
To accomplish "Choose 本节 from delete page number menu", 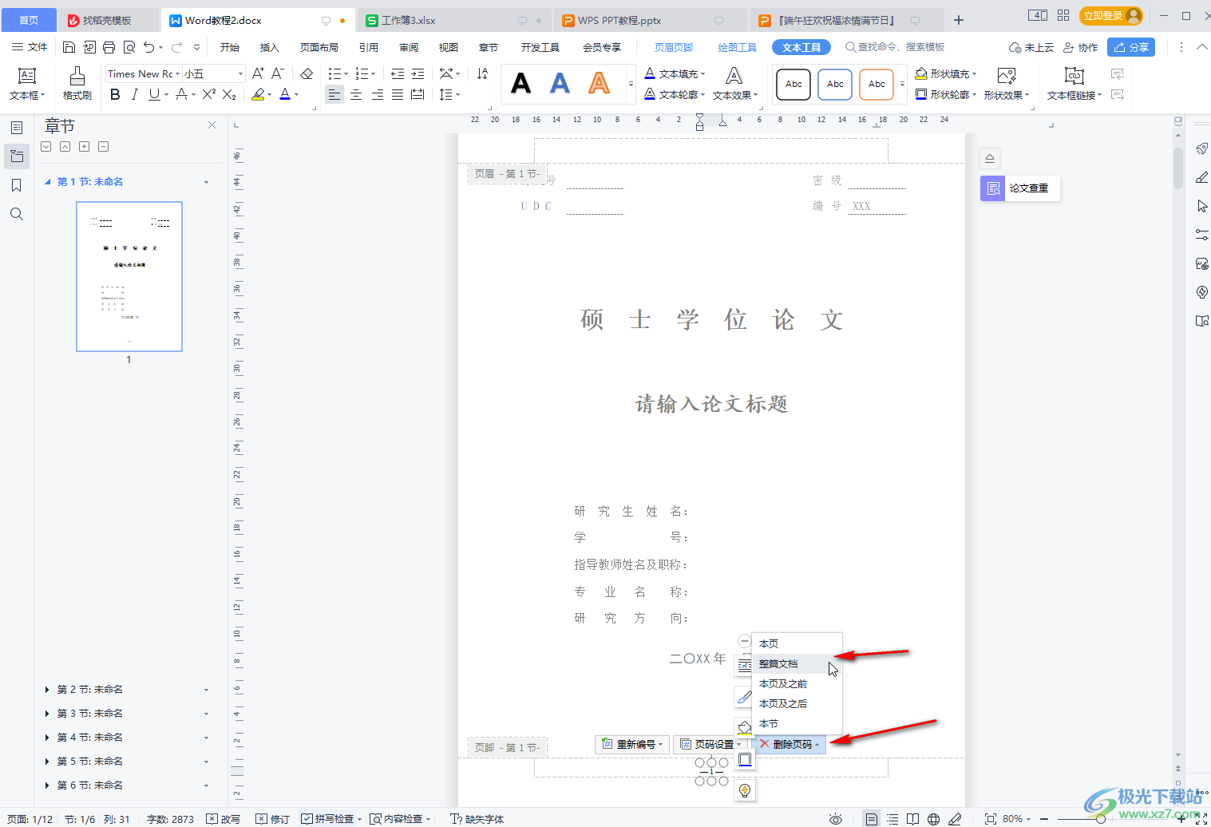I will point(797,724).
